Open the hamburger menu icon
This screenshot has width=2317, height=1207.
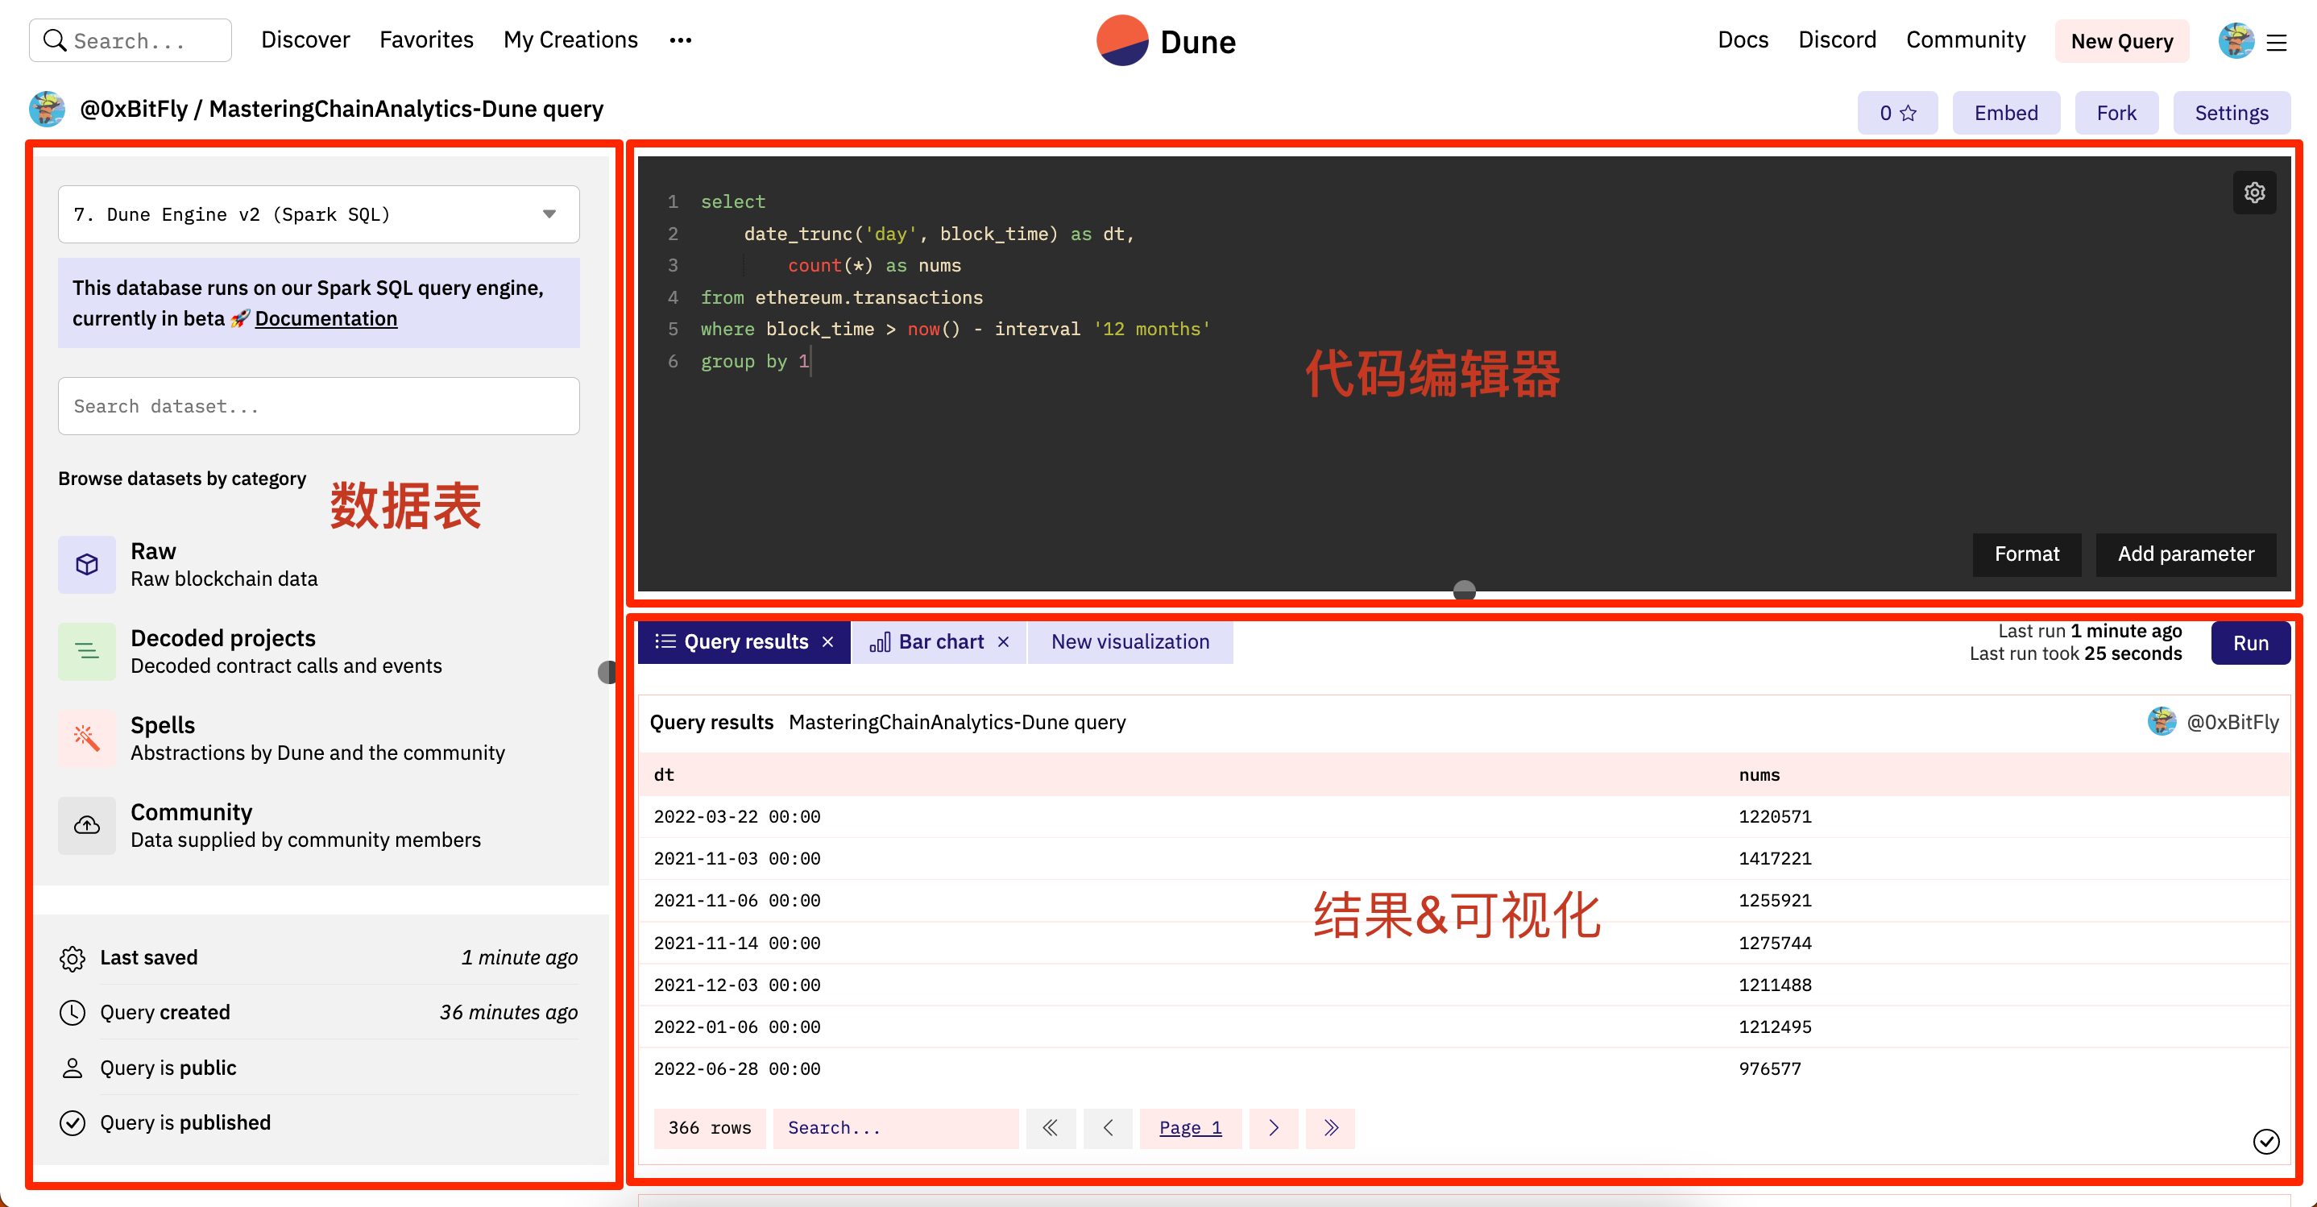pos(2277,42)
